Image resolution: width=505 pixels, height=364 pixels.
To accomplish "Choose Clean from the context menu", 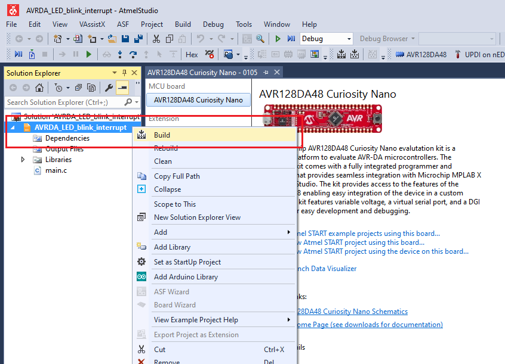I will tap(215, 161).
